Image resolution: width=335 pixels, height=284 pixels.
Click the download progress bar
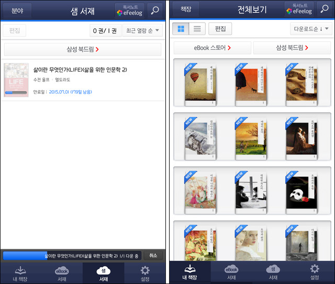[72, 256]
